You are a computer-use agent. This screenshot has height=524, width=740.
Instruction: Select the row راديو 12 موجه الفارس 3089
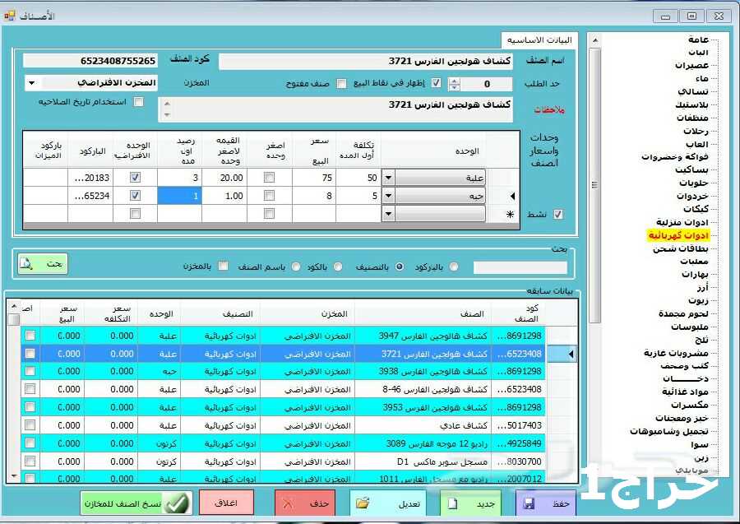(283, 443)
